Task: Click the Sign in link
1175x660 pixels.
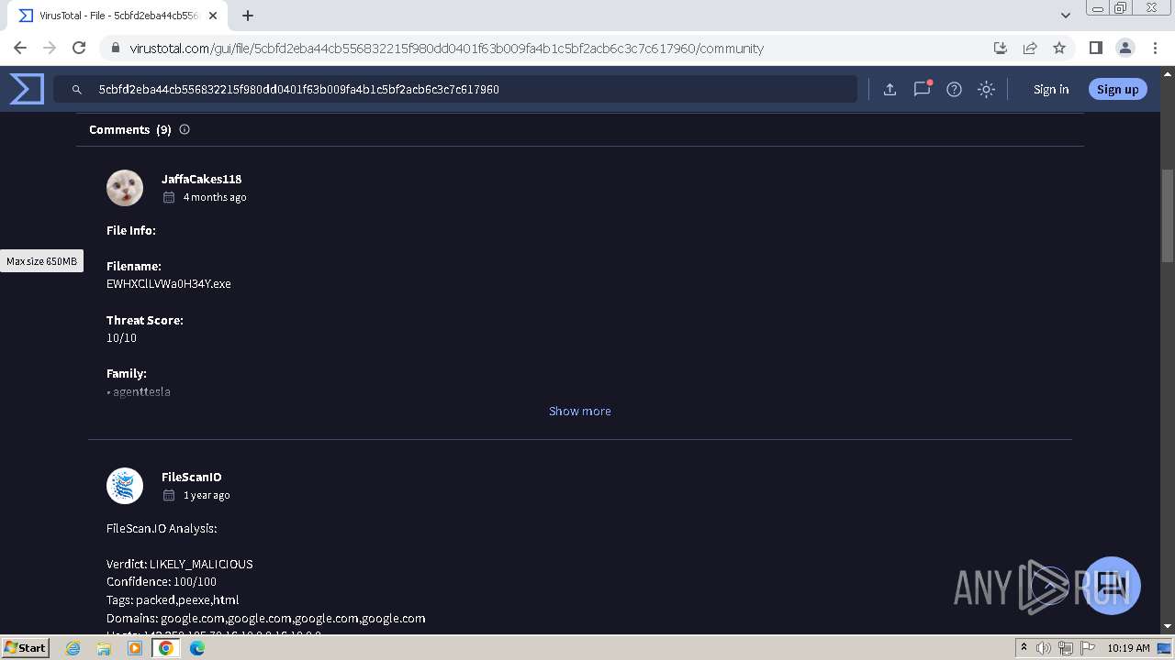Action: [x=1051, y=89]
